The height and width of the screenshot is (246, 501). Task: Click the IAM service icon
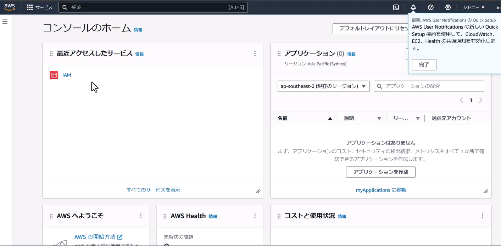point(54,75)
